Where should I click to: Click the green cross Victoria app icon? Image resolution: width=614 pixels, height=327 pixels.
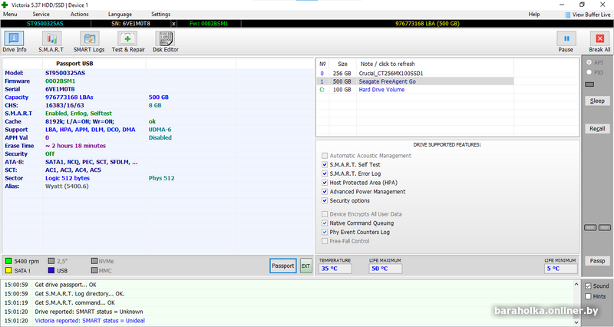[x=5, y=5]
